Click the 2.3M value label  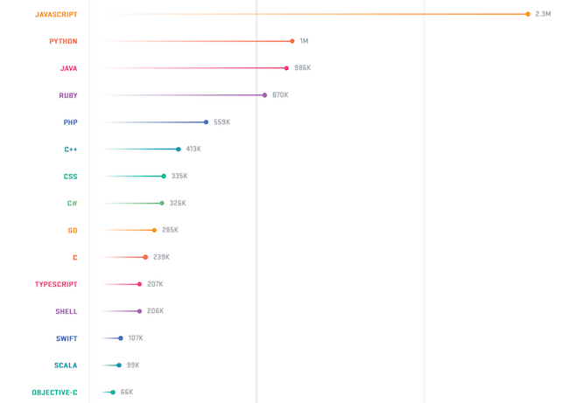click(x=543, y=14)
